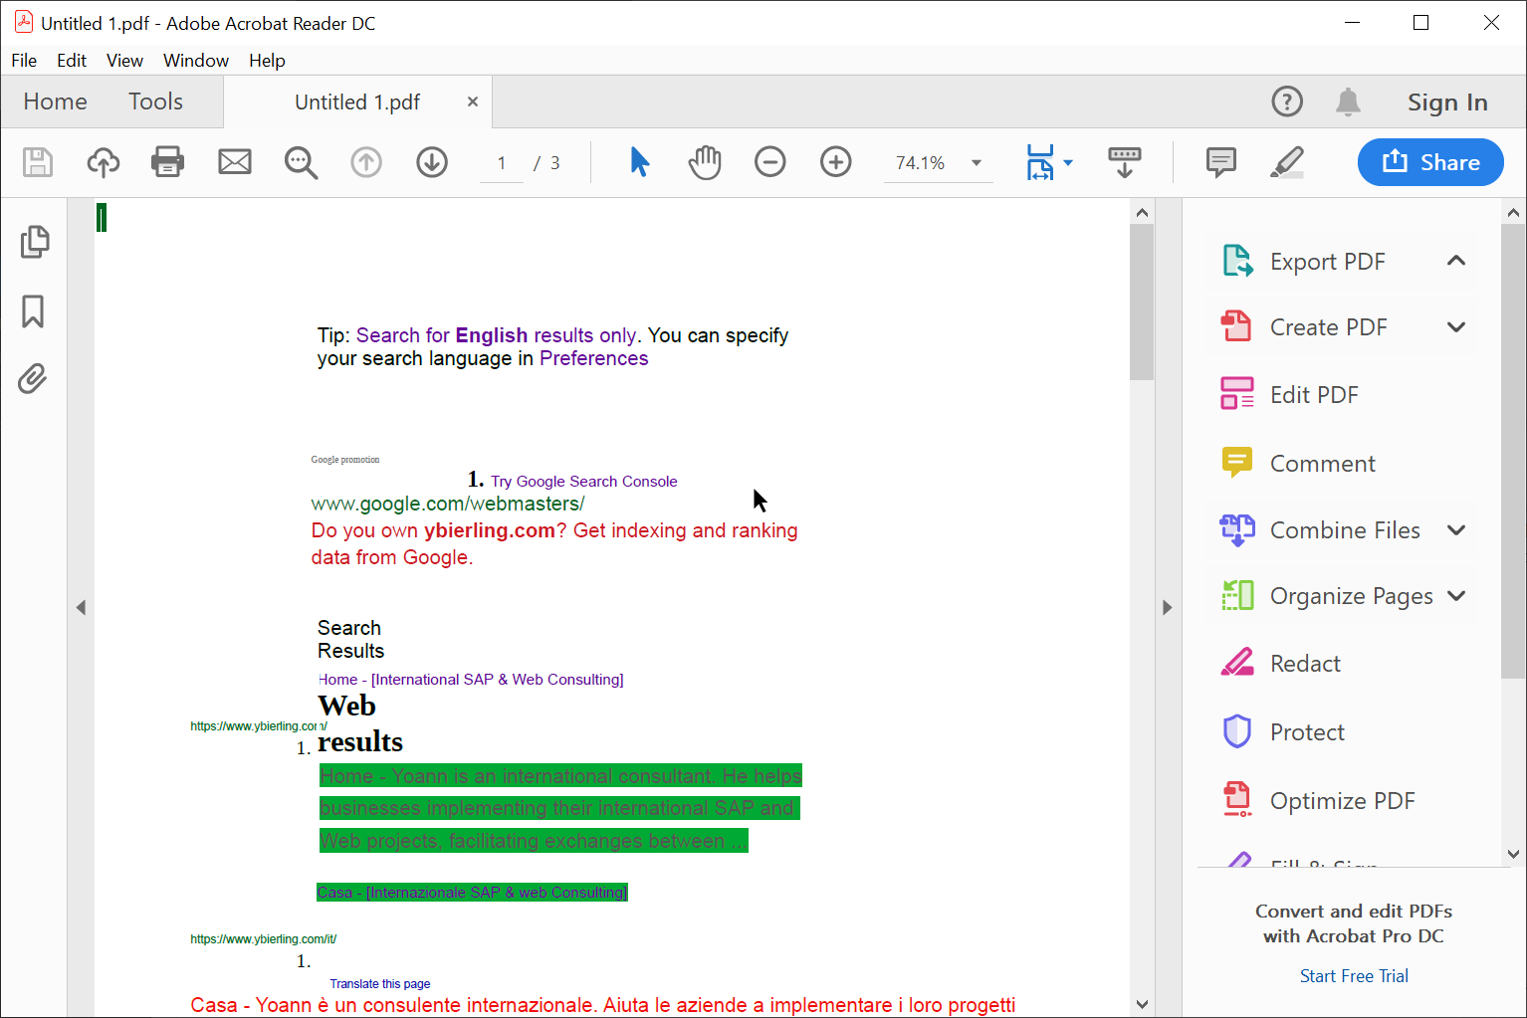Image resolution: width=1527 pixels, height=1018 pixels.
Task: Collapse the left navigation pane arrow
Action: [x=81, y=607]
